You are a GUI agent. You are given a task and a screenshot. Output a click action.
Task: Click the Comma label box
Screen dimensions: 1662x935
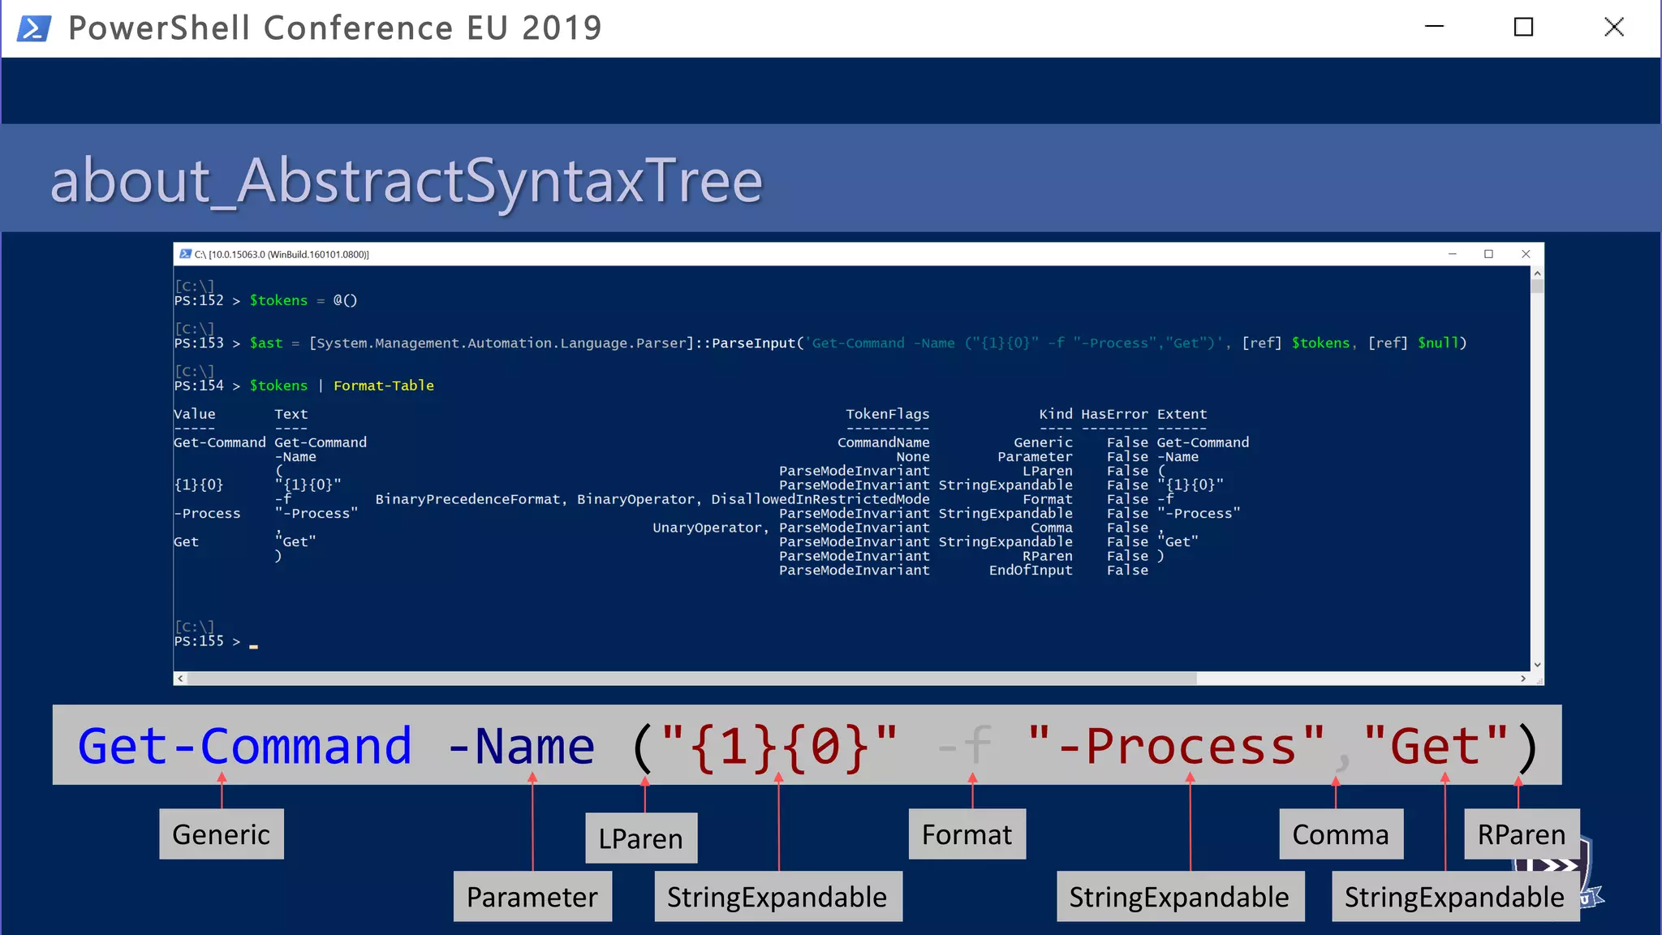(x=1341, y=834)
